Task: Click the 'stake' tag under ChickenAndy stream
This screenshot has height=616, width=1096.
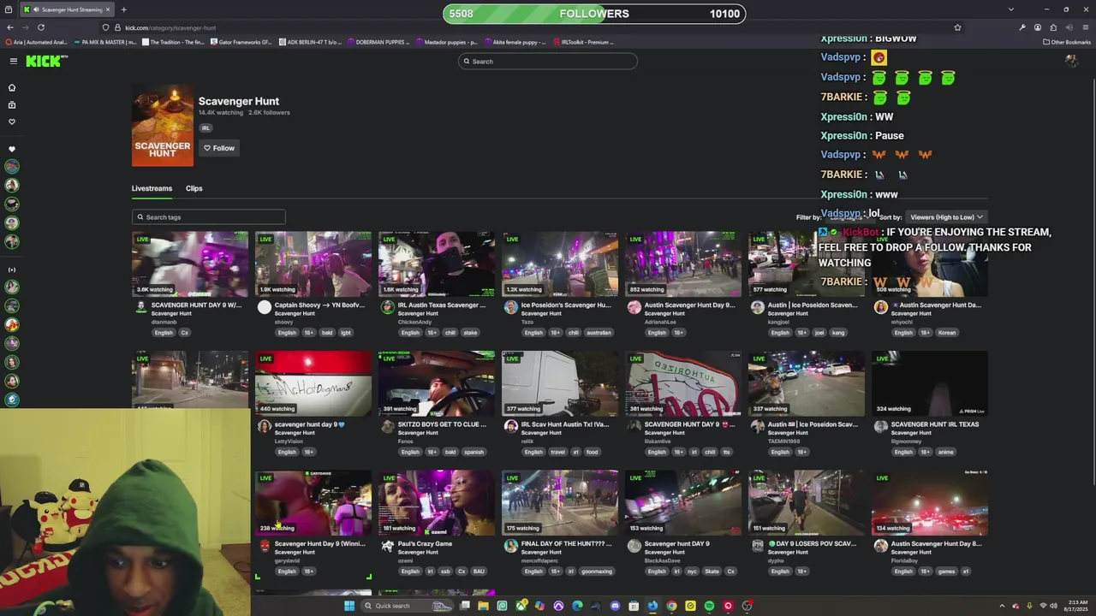Action: [470, 333]
